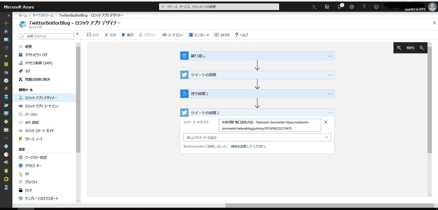Close the Logic App designer blade
The image size is (438, 210).
434,23
